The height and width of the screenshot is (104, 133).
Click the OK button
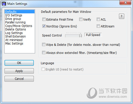tap(19, 63)
